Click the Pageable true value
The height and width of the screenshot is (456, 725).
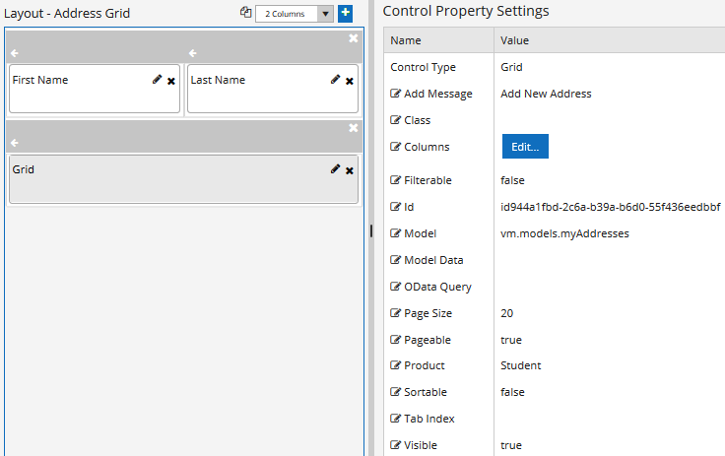(x=511, y=340)
